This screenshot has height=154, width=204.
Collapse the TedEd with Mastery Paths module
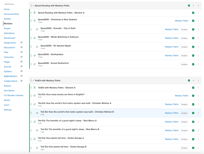(33, 81)
